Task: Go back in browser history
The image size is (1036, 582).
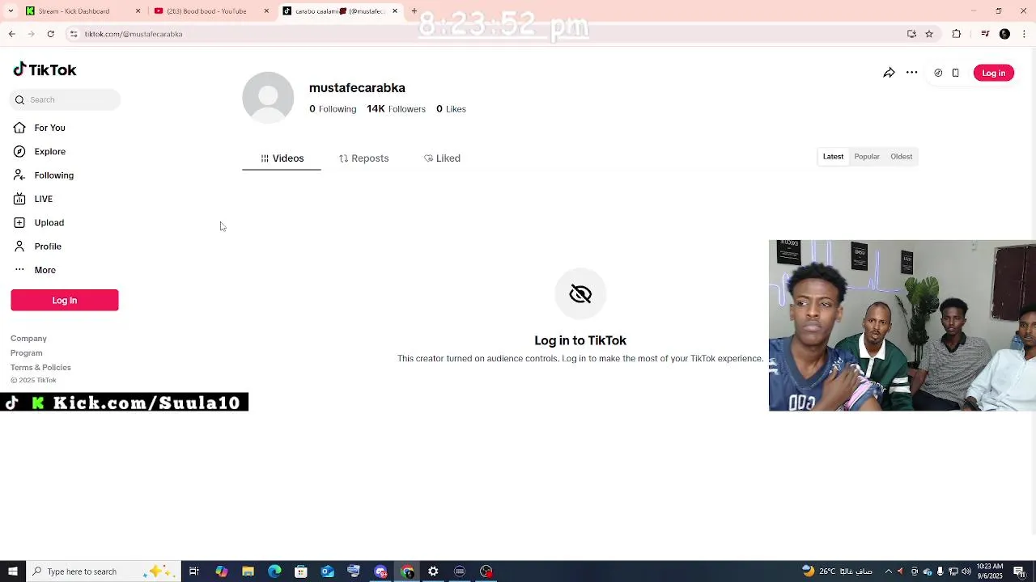Action: coord(11,34)
